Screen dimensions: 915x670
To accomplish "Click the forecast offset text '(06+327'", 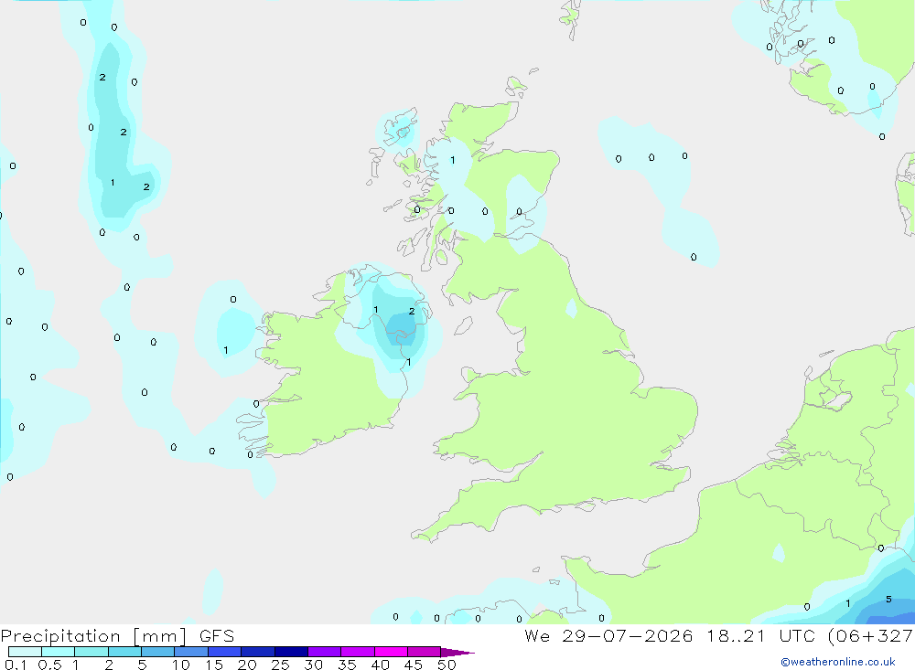I will [x=871, y=636].
